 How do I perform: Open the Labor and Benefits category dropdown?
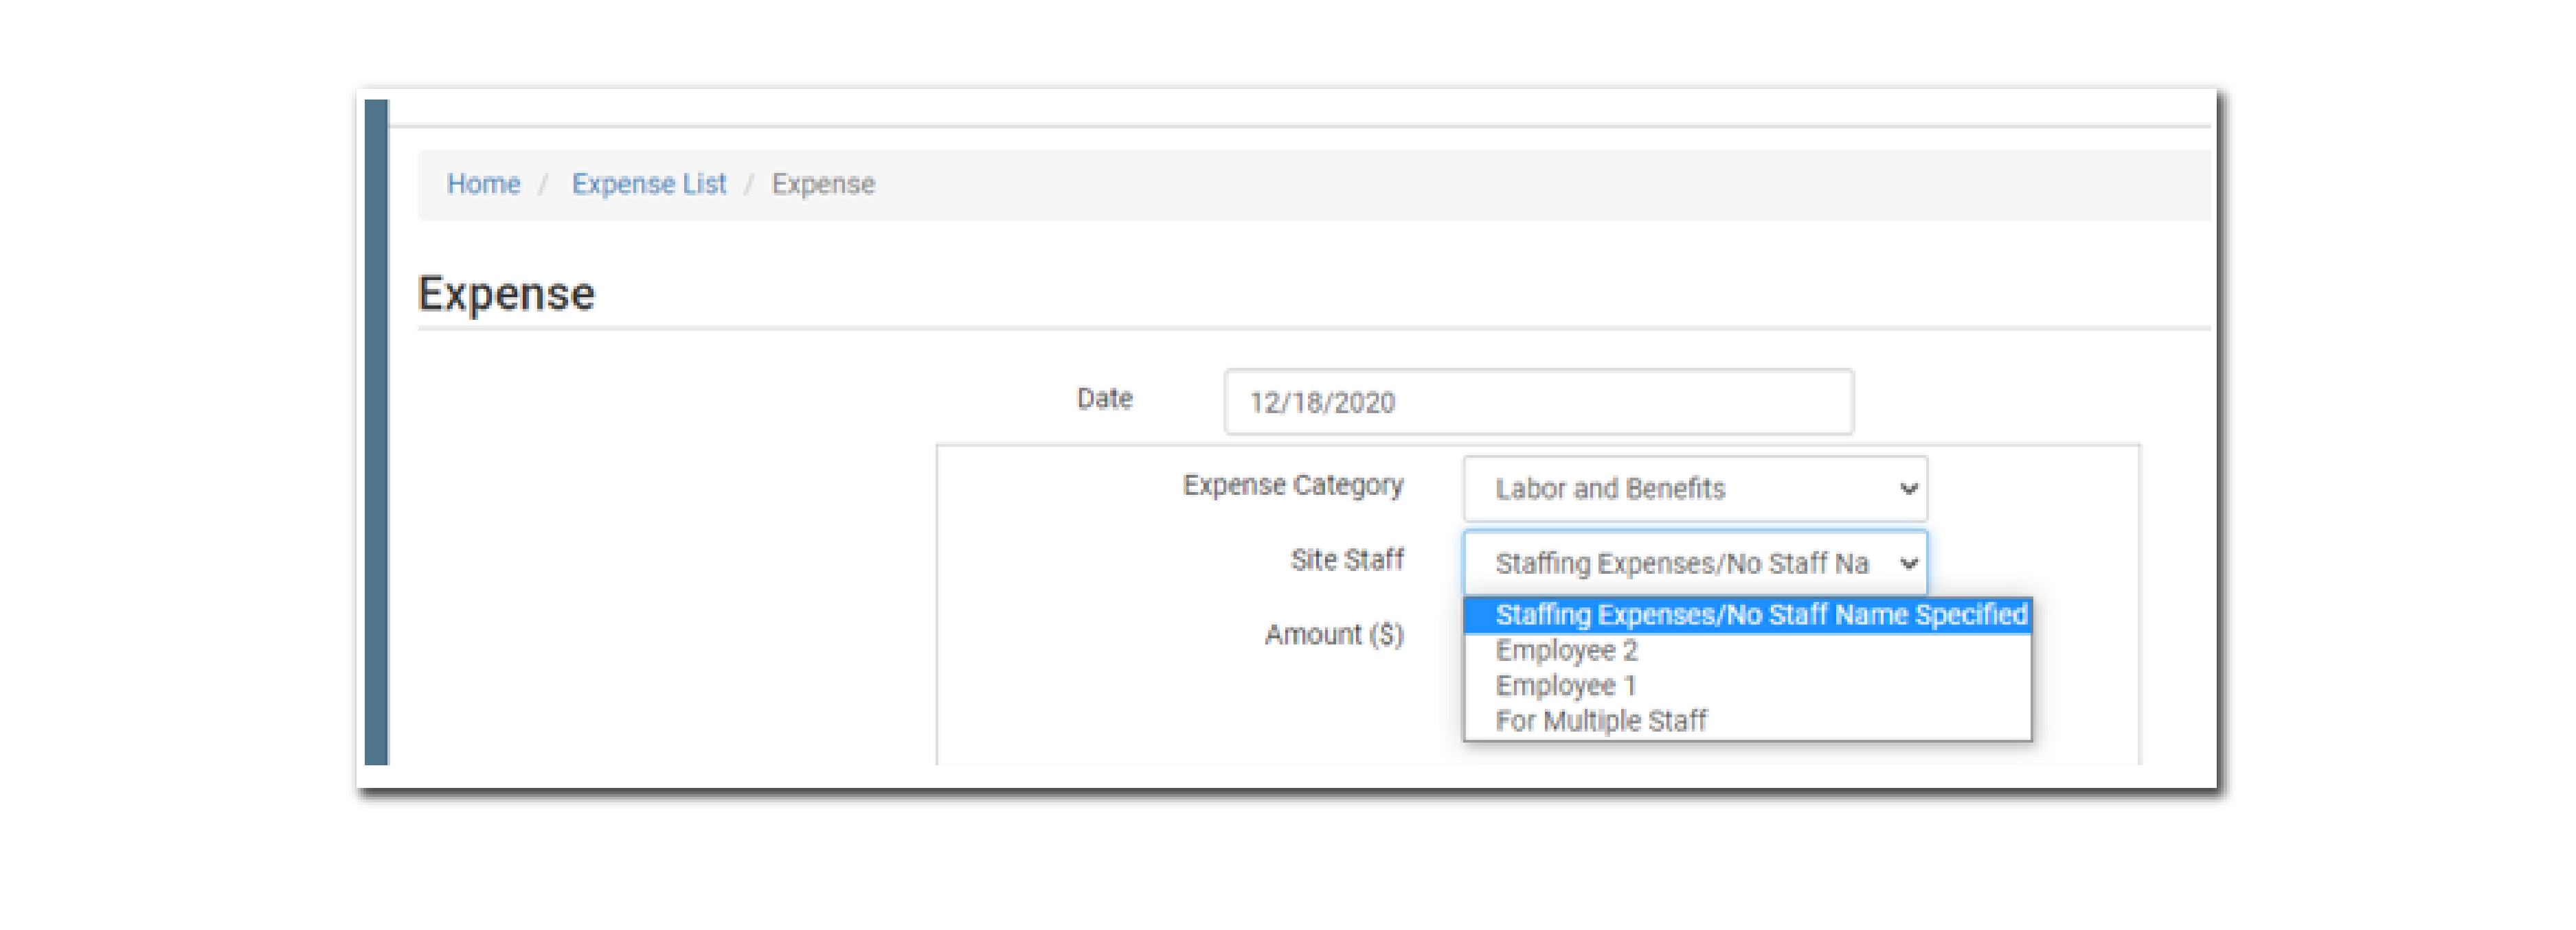1680,489
